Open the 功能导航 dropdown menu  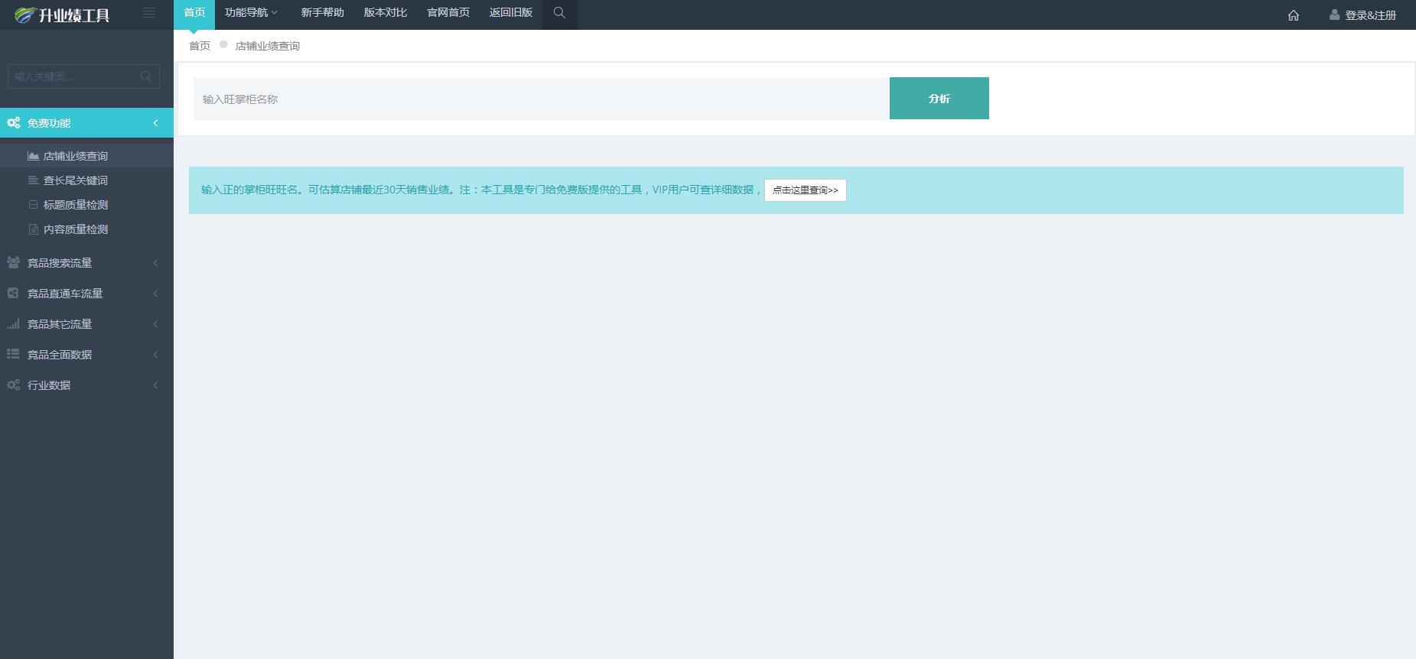click(x=251, y=13)
